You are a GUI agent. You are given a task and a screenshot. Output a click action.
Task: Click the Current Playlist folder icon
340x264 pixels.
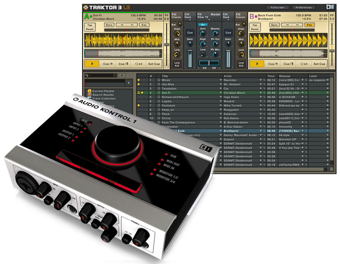[x=89, y=91]
